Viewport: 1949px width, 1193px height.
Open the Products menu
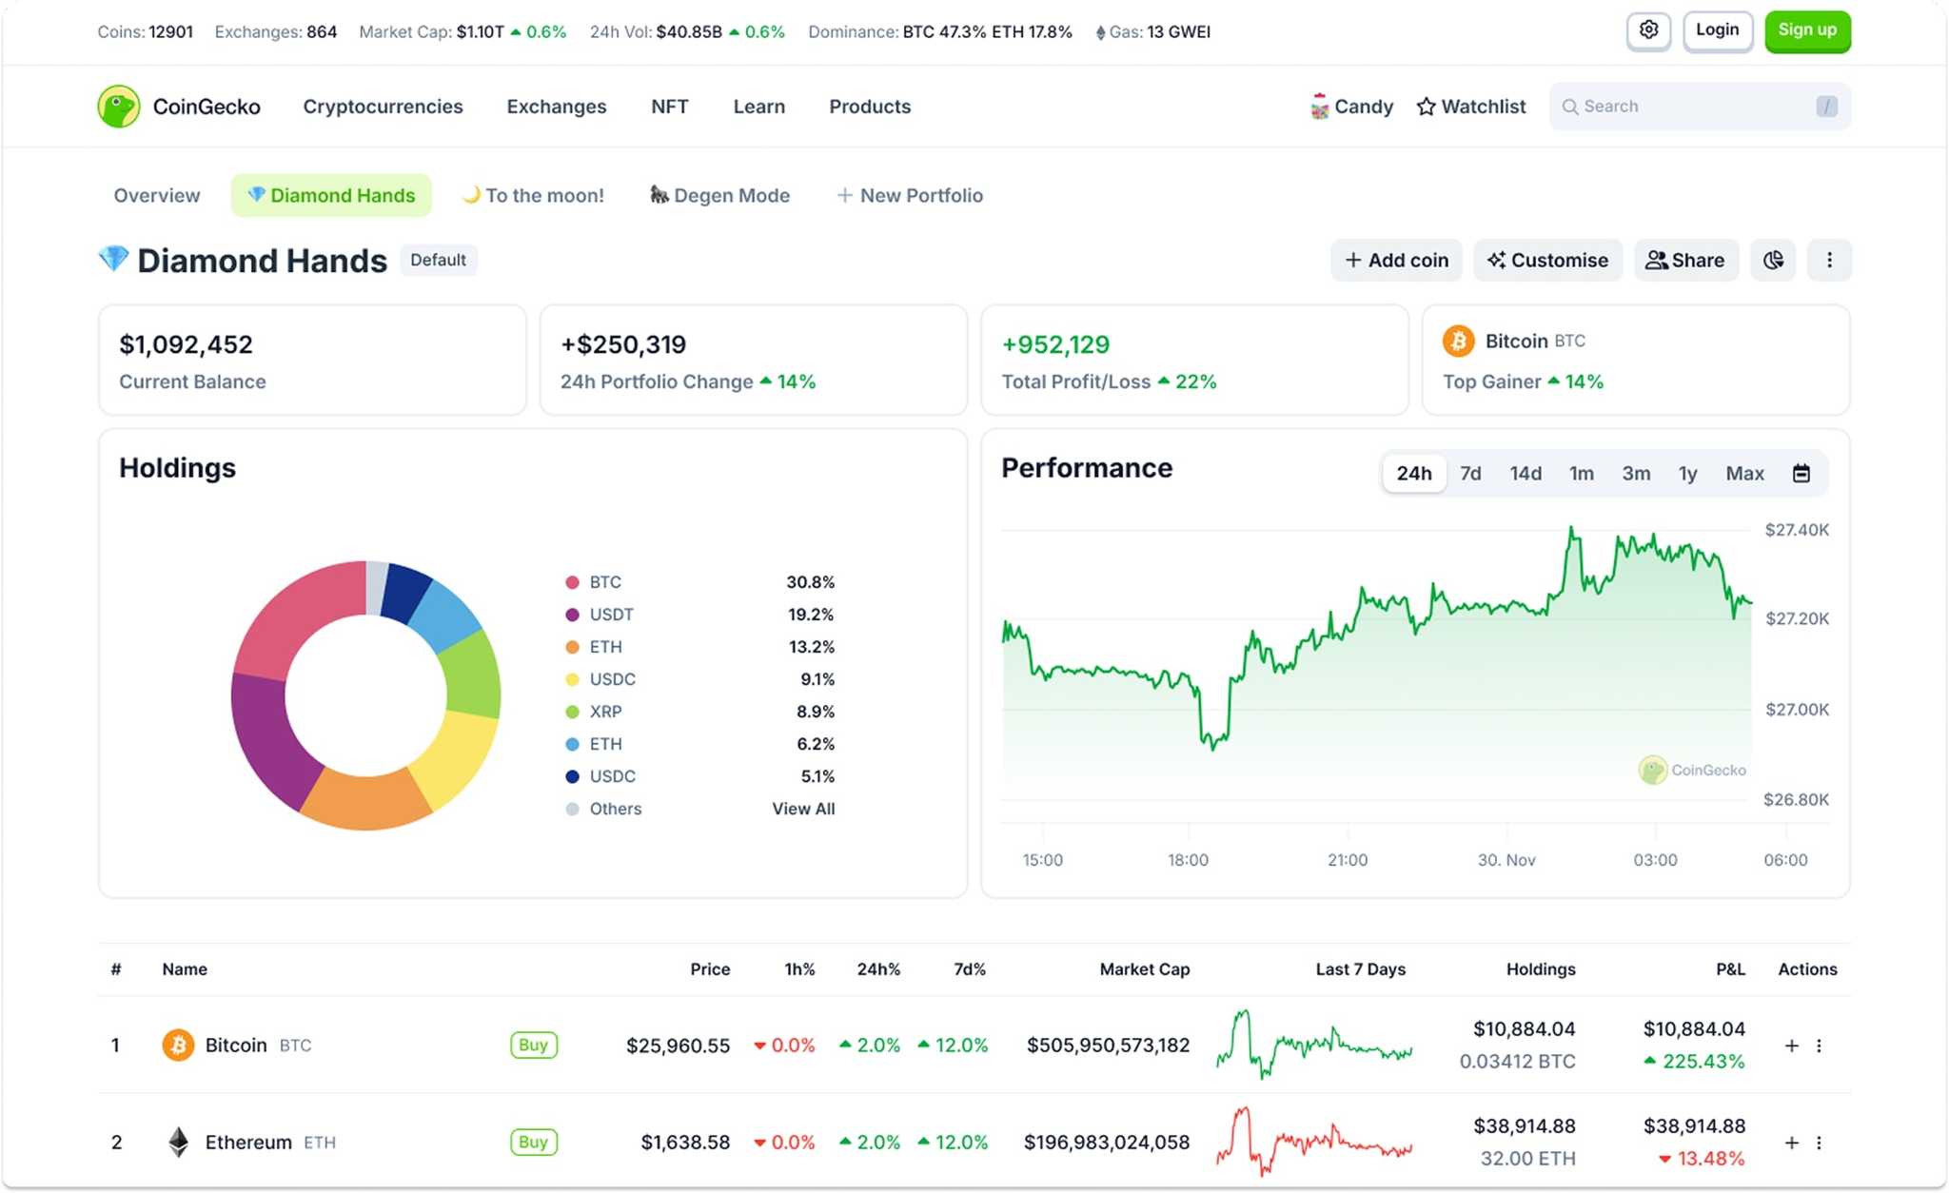tap(870, 107)
